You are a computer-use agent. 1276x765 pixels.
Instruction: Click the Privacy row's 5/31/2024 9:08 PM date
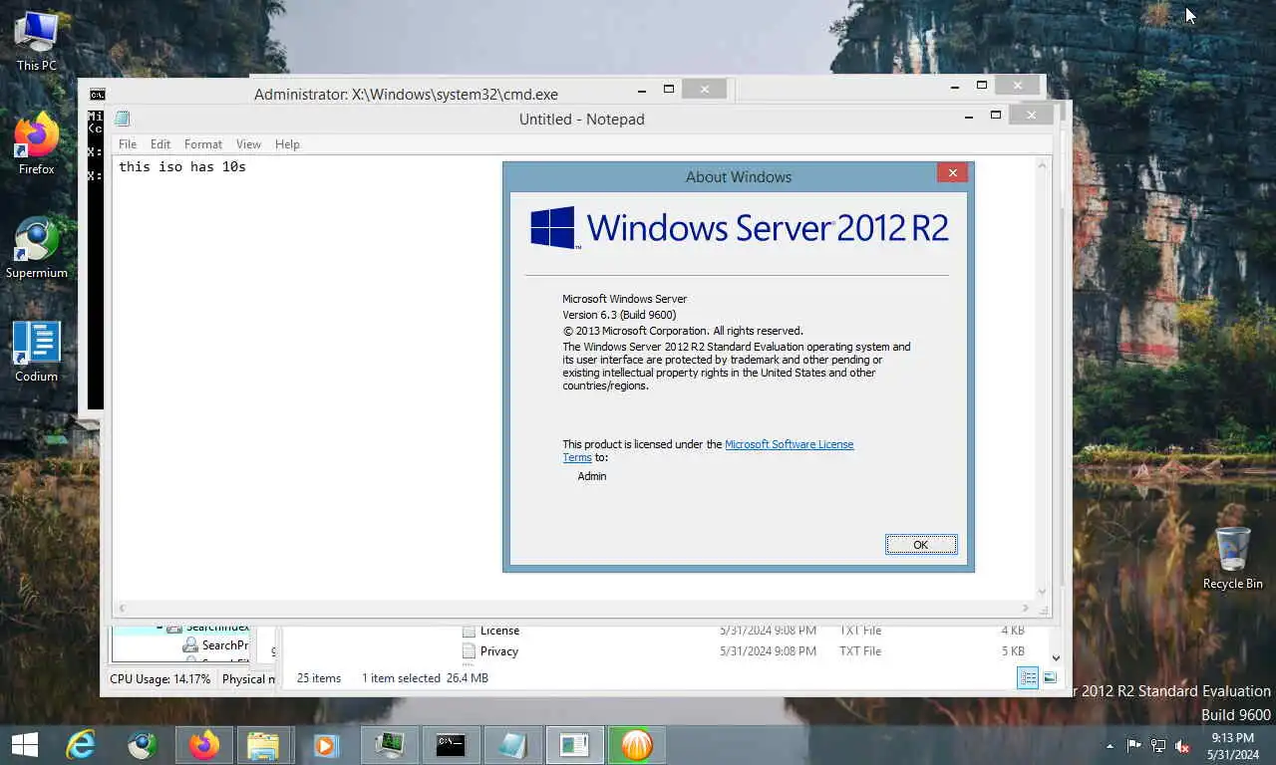(768, 651)
